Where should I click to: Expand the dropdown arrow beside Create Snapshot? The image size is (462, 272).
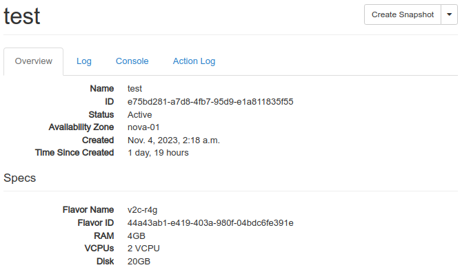[x=450, y=14]
